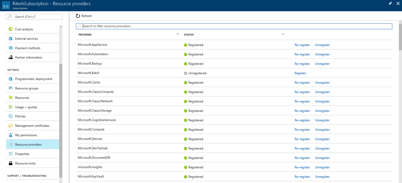Select Management certificates in sidebar
The image size is (402, 183).
click(32, 126)
